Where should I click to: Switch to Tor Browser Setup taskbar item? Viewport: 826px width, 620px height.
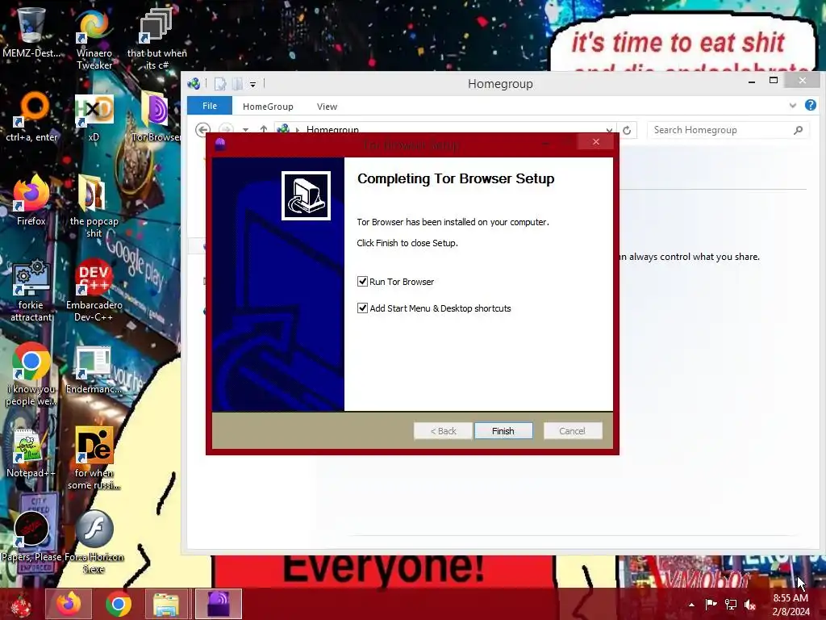pos(219,604)
